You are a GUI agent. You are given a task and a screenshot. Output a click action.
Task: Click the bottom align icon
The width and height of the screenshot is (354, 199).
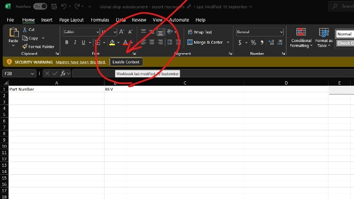(x=160, y=32)
